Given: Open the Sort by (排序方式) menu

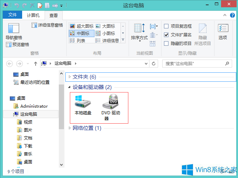Looking at the screenshot, I should [139, 33].
